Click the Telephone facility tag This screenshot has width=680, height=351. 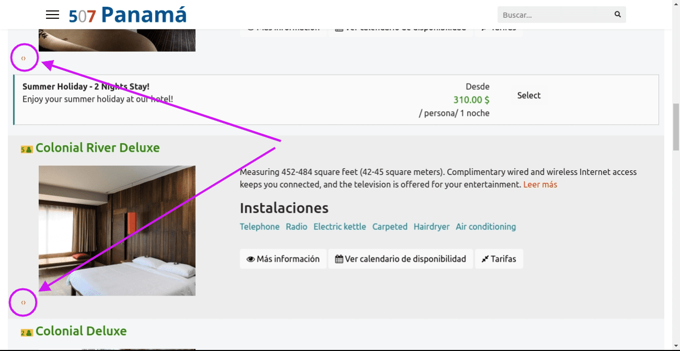[259, 227]
